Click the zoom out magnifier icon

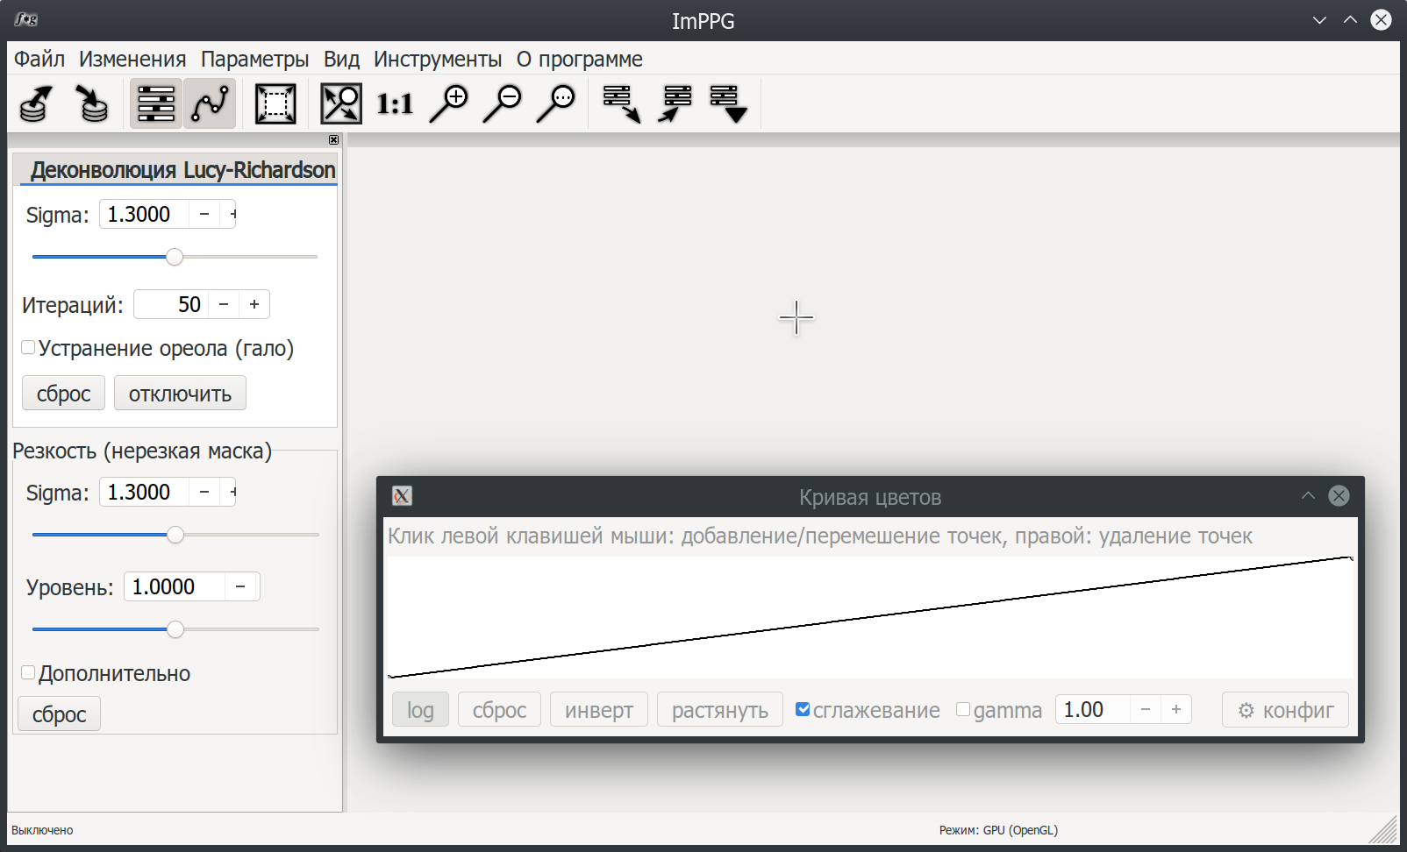[503, 103]
